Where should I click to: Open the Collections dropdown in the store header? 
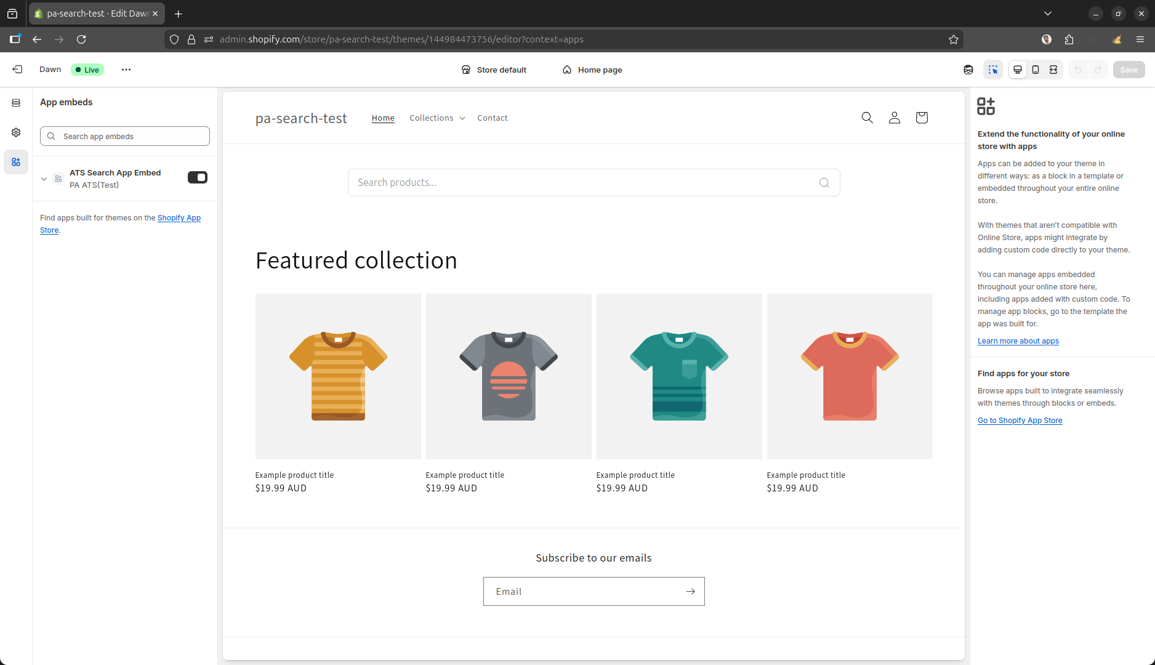(x=437, y=118)
